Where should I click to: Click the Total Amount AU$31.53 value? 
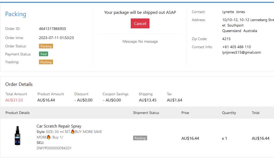click(x=14, y=100)
